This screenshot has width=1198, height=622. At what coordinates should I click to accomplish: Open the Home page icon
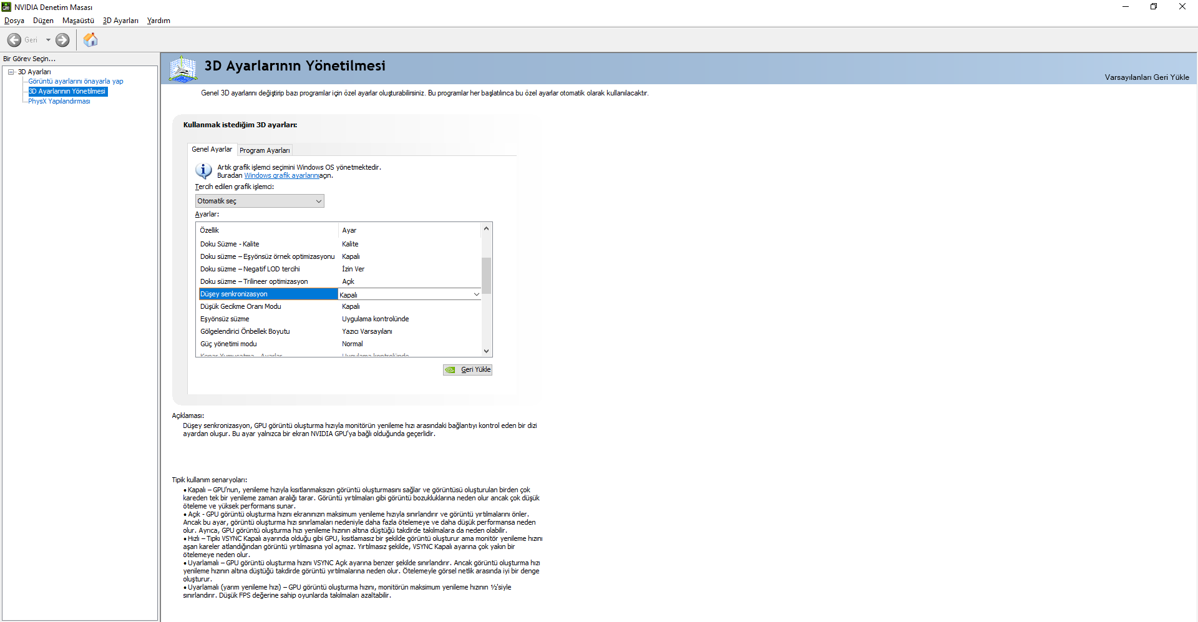[x=90, y=40]
